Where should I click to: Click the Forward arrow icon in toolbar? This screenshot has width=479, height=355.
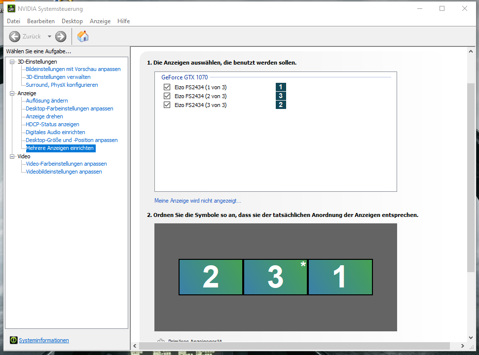pyautogui.click(x=61, y=36)
